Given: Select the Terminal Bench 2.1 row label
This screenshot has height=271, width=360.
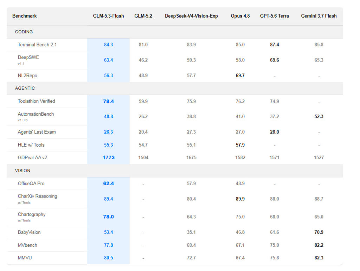Looking at the screenshot, I should coord(37,45).
